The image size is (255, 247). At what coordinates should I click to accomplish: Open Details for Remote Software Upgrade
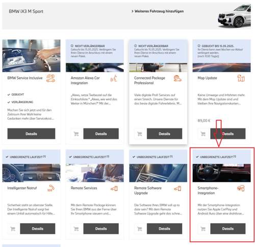164,229
